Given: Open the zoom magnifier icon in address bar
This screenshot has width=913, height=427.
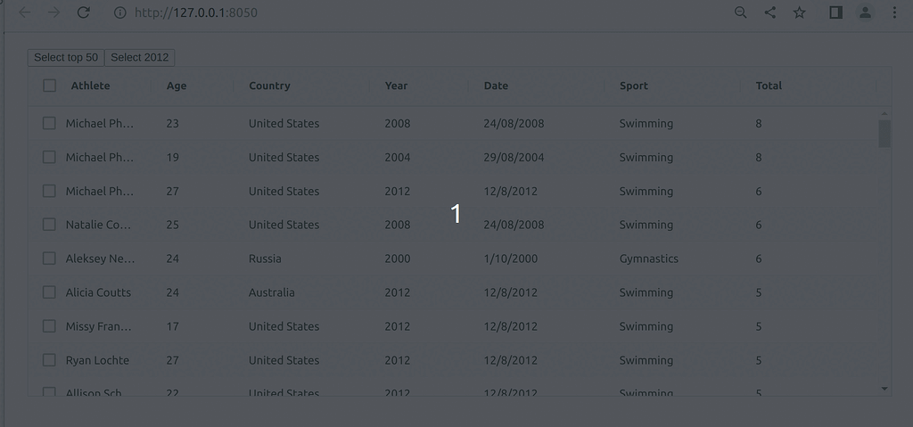Looking at the screenshot, I should point(741,12).
